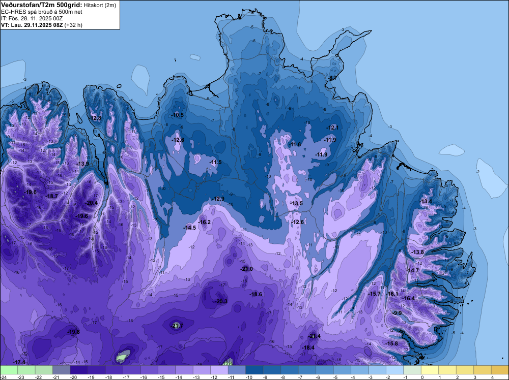Click the -21.7 station value

pos(177,325)
